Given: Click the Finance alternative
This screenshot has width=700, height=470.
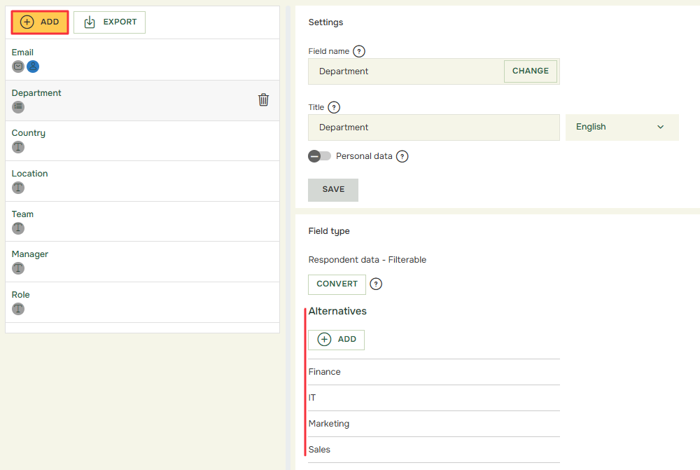Looking at the screenshot, I should [x=433, y=372].
